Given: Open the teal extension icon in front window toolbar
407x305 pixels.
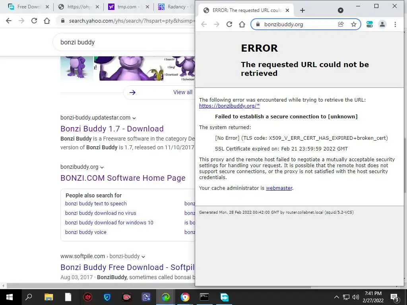Looking at the screenshot, I should tap(370, 24).
